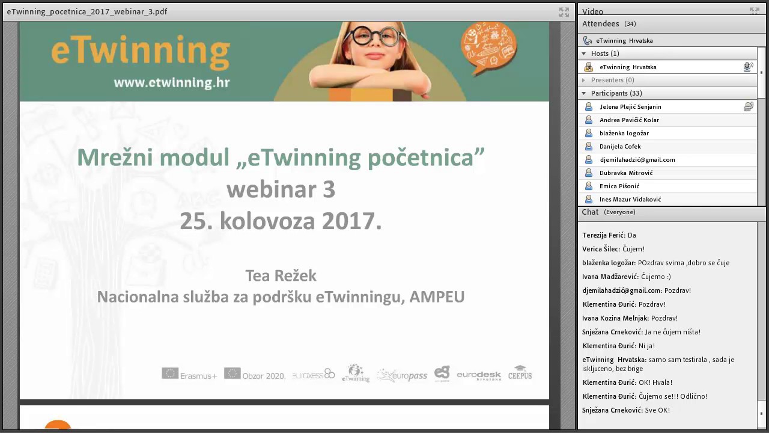Screen dimensions: 769x433
Task: Click the slide title Mrežni modul eTwinning početnica
Action: pyautogui.click(x=281, y=158)
